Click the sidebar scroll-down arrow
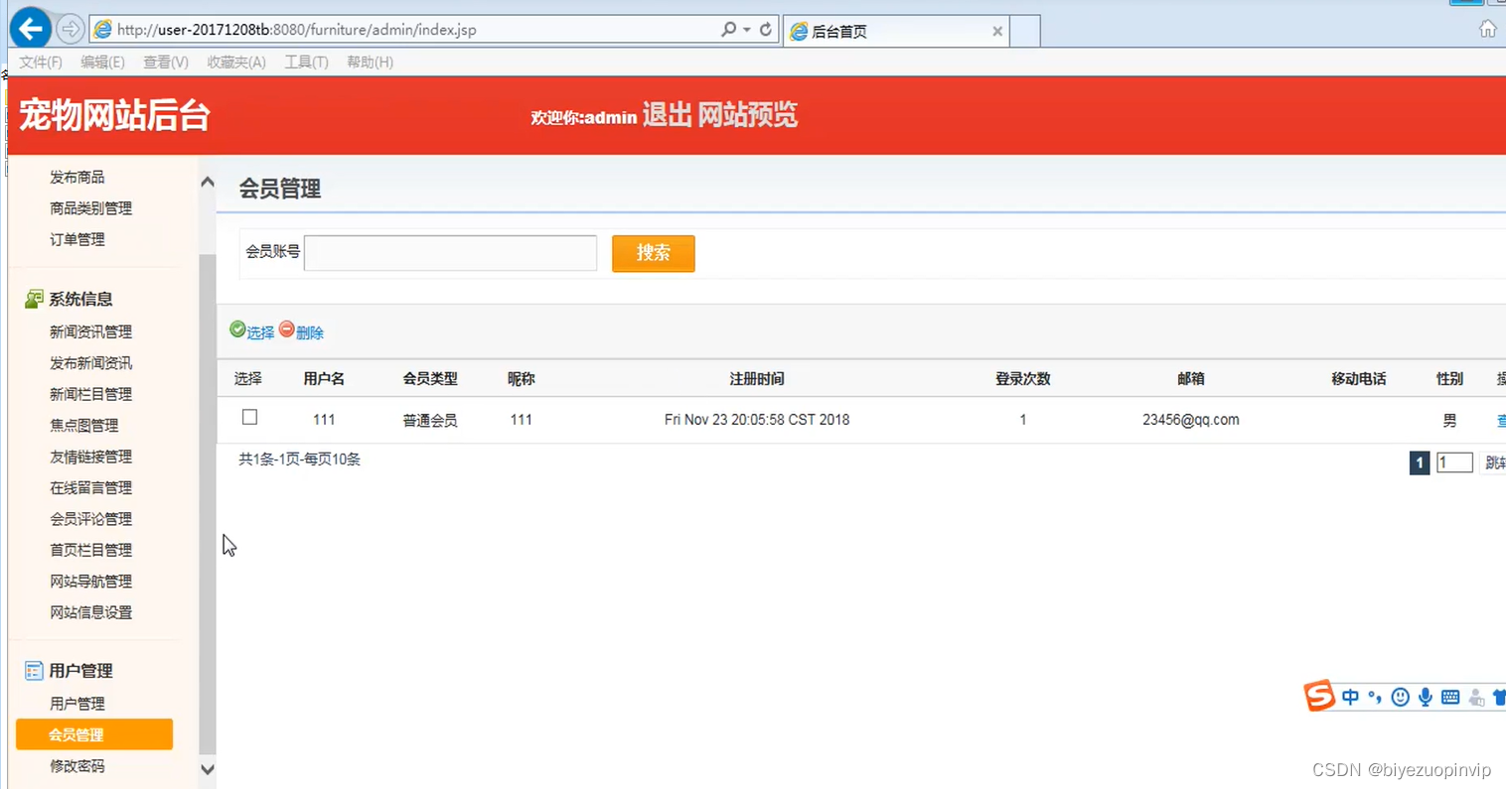Screen dimensions: 1506x789 coord(208,769)
